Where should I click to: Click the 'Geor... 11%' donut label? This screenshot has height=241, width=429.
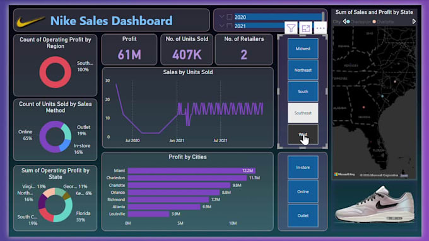[x=75, y=186]
